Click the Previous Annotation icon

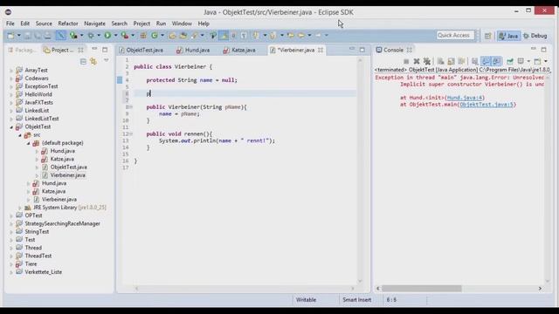coord(273,35)
